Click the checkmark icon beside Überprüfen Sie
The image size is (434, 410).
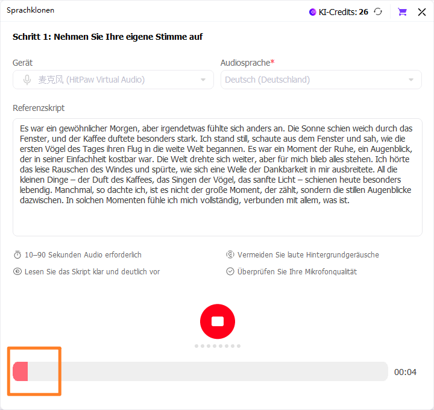tap(230, 271)
